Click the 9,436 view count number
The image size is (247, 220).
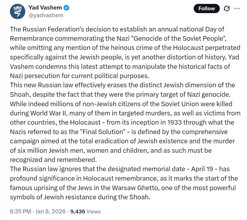point(78,212)
